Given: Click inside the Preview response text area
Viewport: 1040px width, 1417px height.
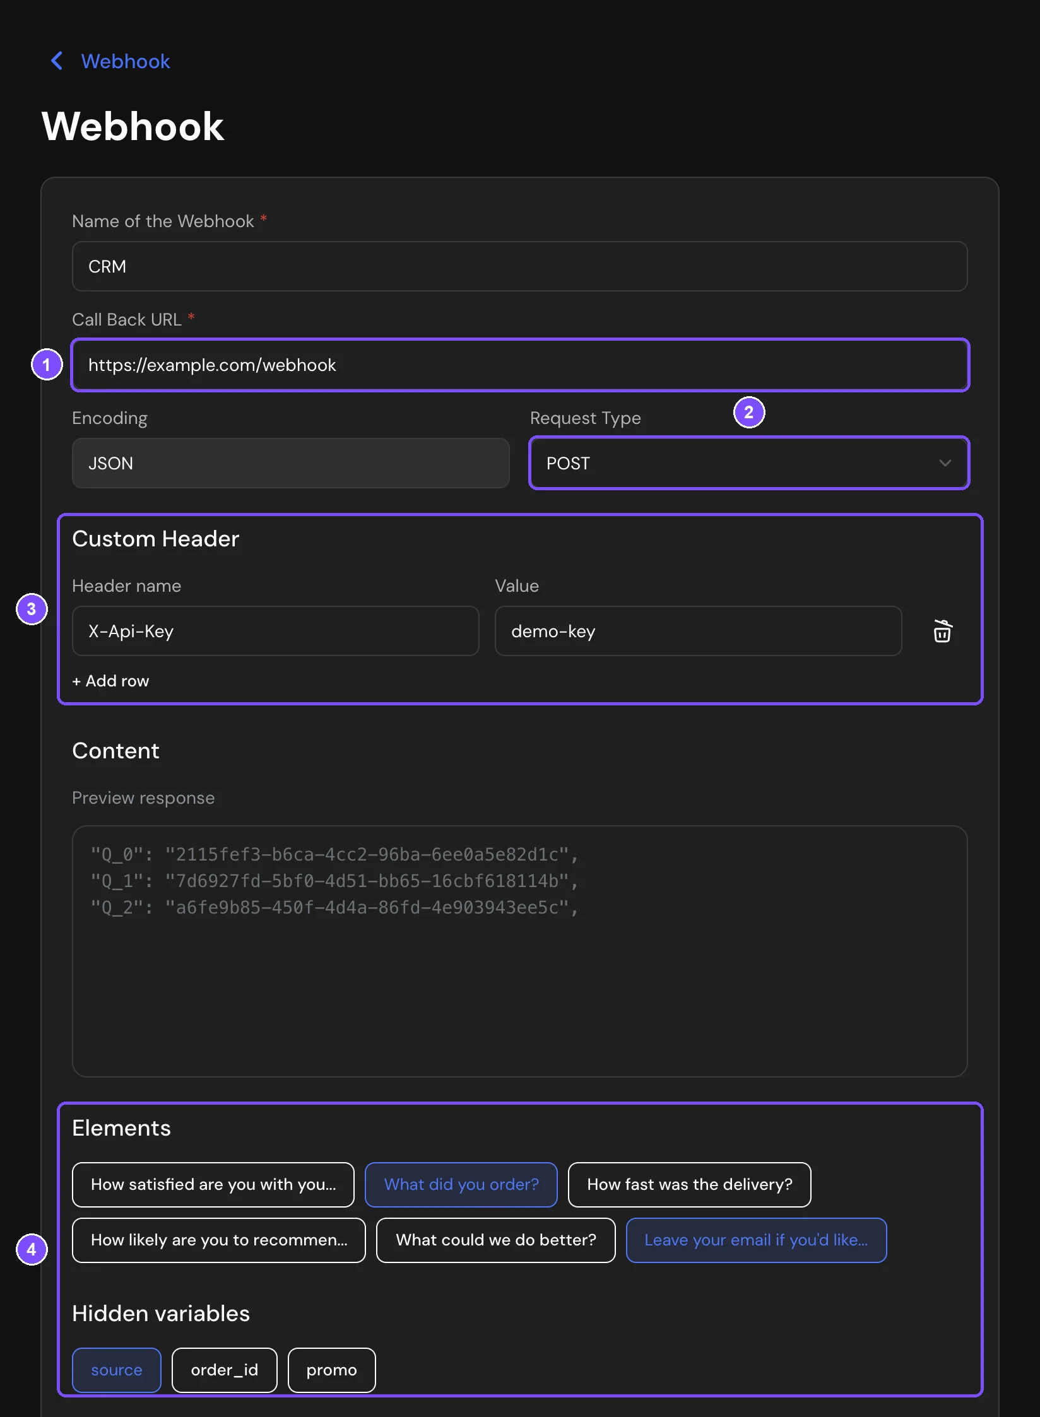Looking at the screenshot, I should pos(519,951).
